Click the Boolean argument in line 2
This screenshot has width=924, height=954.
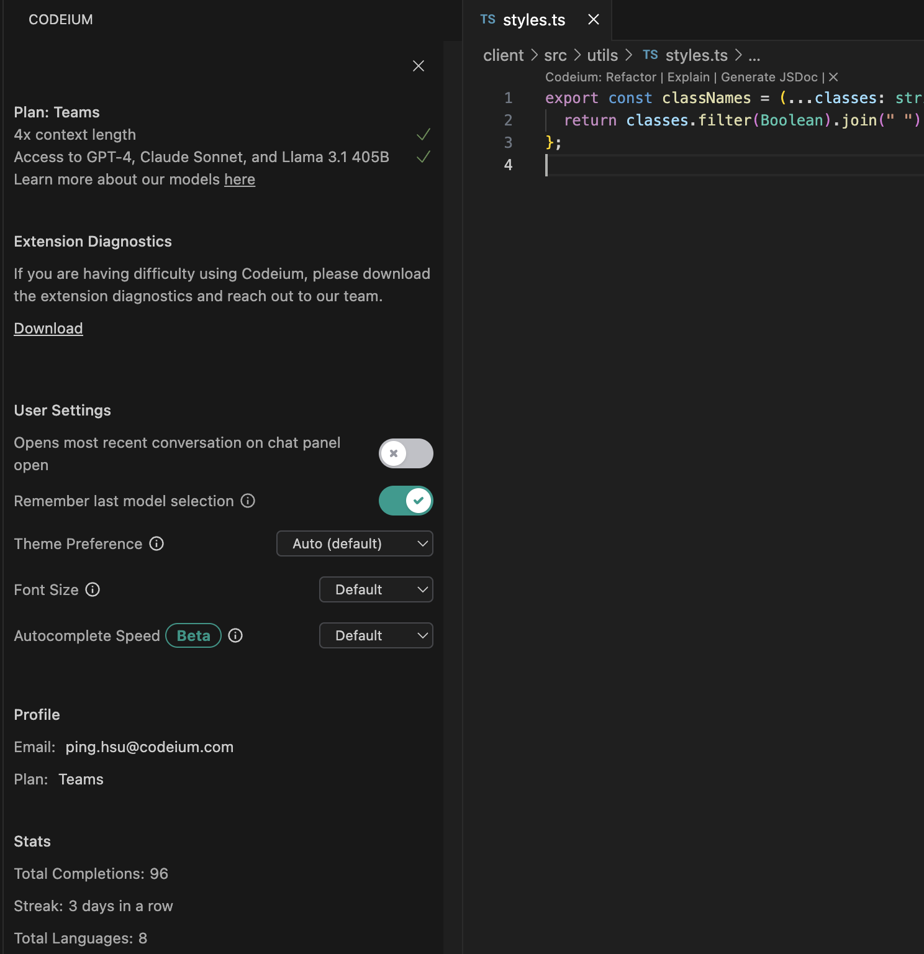[x=792, y=120]
